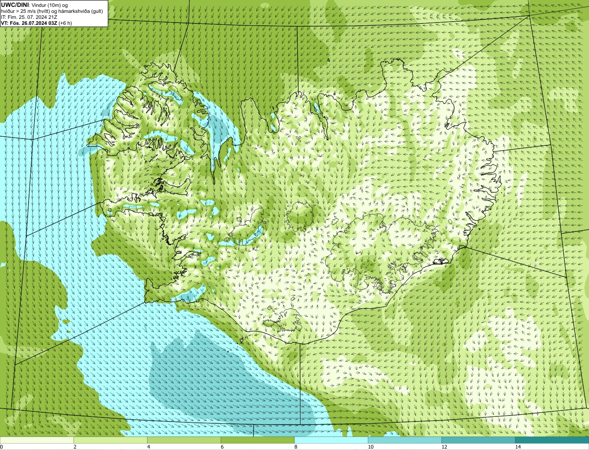Click the 10–12 m/s cyan legend swatch
Screen dimensions: 589x450
pos(405,440)
